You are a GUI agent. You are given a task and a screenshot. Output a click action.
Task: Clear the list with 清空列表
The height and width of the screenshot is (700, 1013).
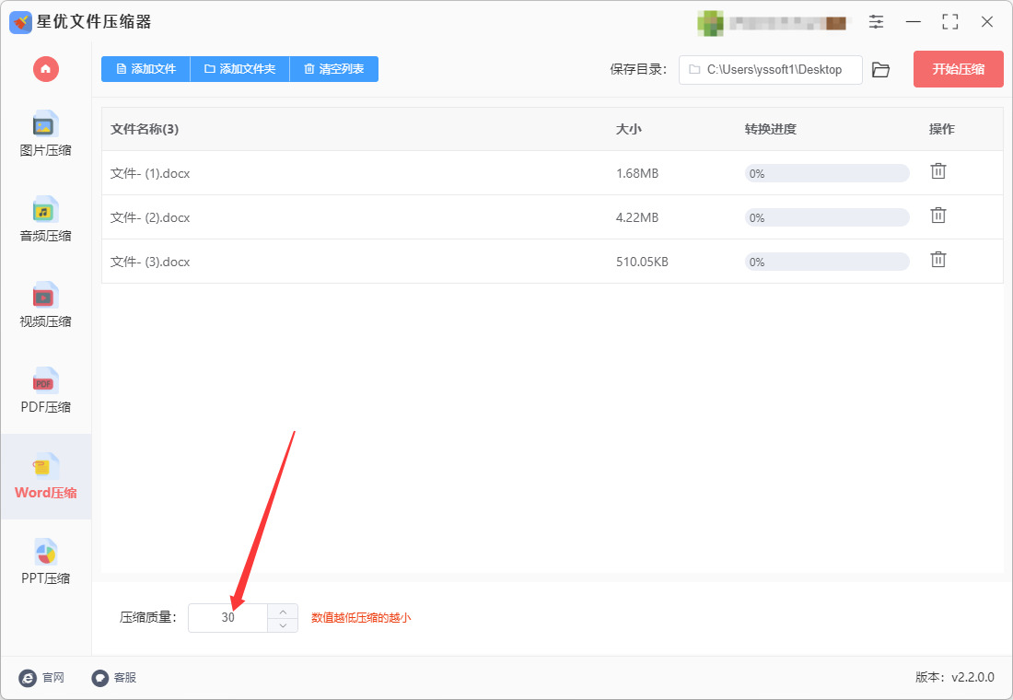click(x=334, y=69)
